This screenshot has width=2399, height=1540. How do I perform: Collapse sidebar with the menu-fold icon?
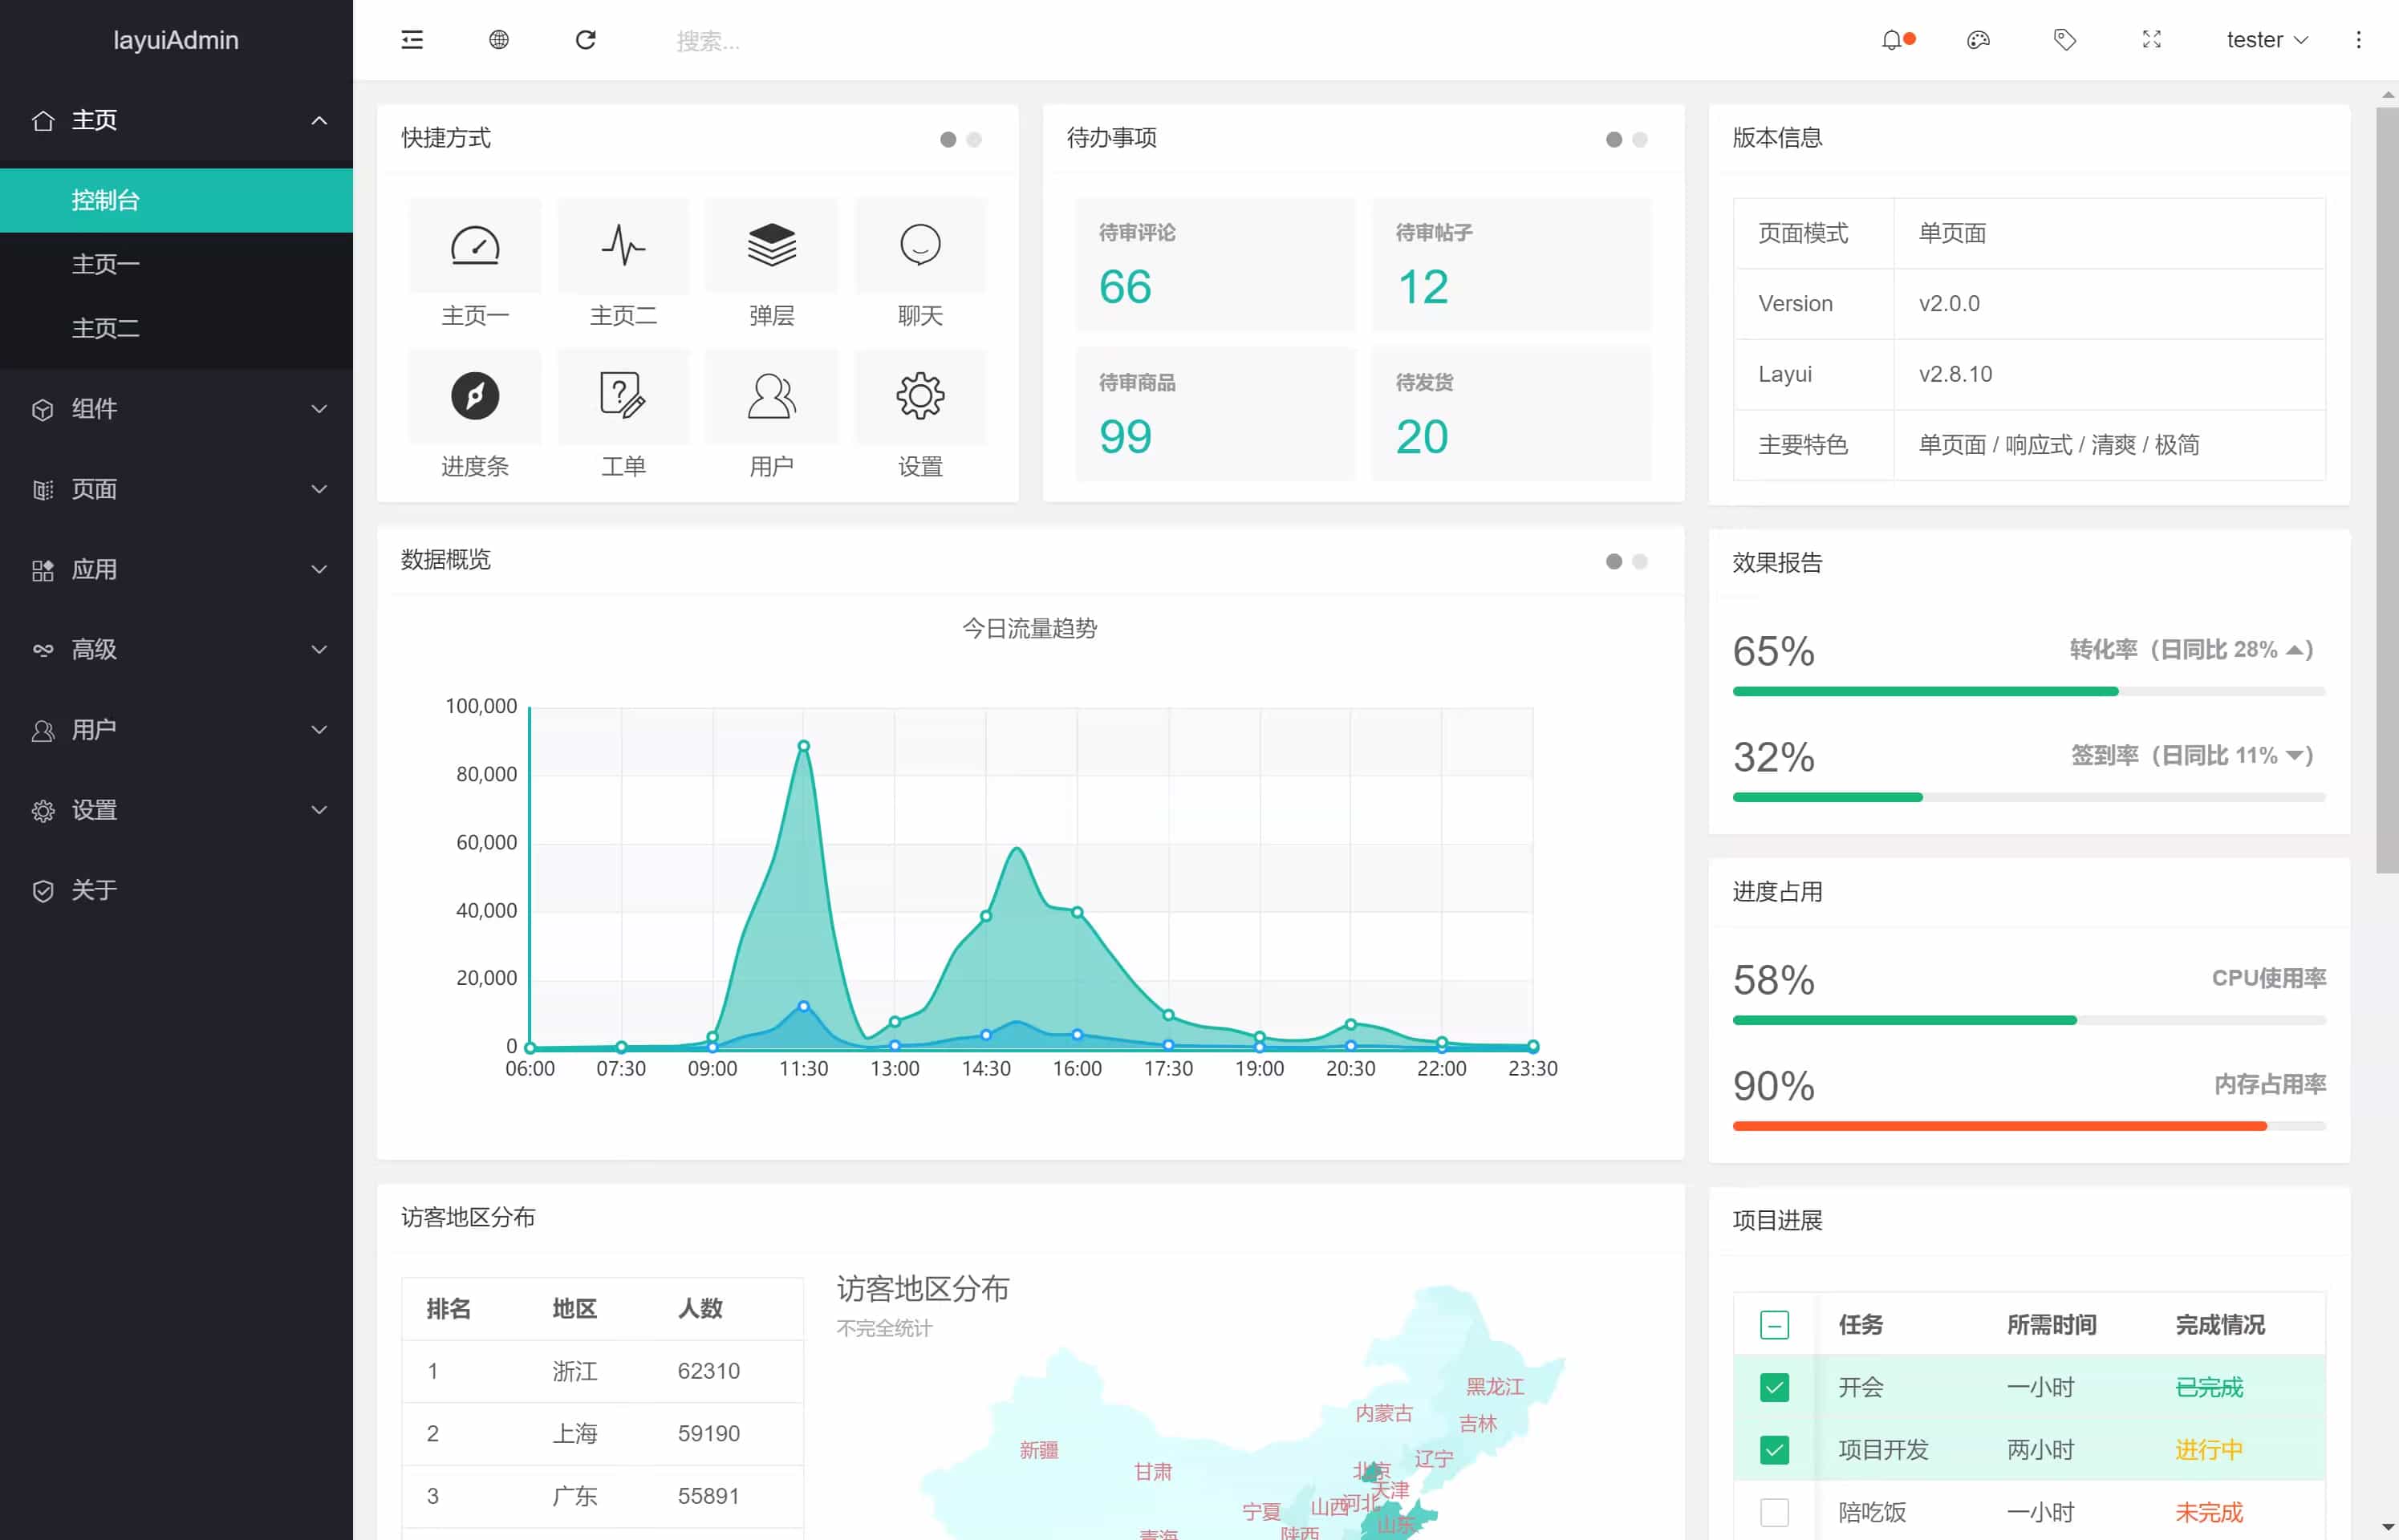(x=412, y=40)
